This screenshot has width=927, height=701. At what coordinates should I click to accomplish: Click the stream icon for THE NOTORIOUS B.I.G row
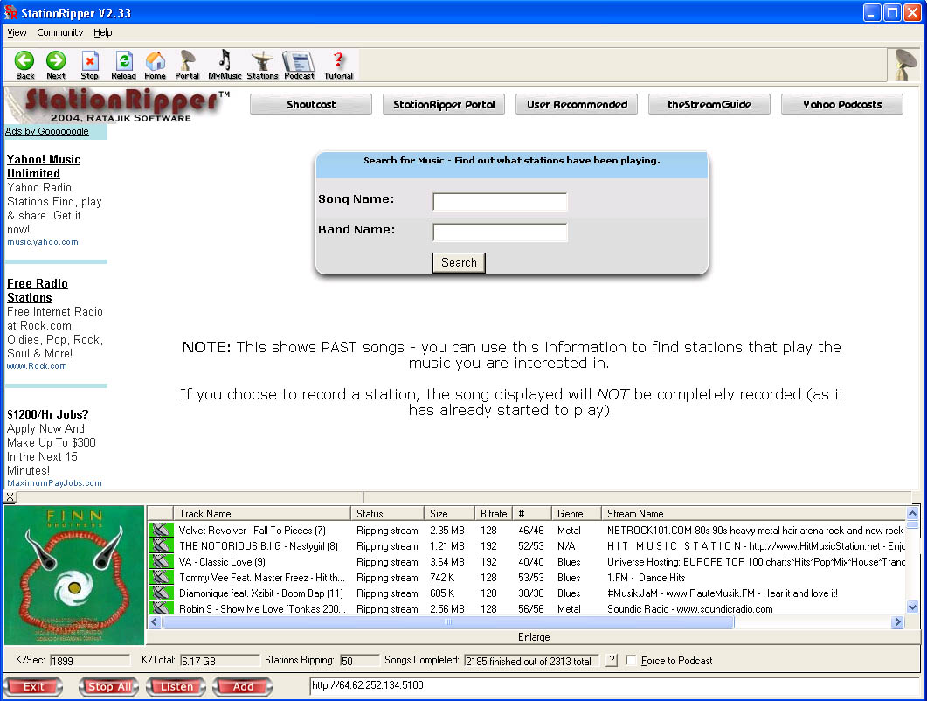[161, 546]
